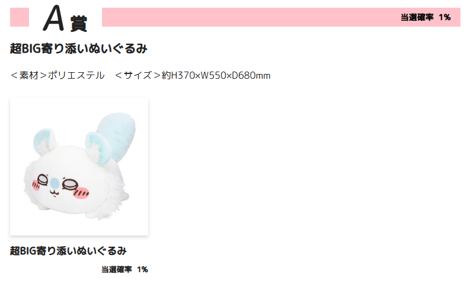This screenshot has height=281, width=467.
Task: Click the plush toy's left blue ear
Action: tap(43, 140)
